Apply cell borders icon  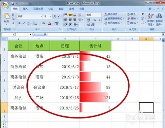pos(36,23)
